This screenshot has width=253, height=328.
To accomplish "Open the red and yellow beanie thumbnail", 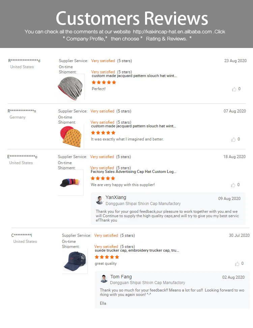I will coord(71,136).
